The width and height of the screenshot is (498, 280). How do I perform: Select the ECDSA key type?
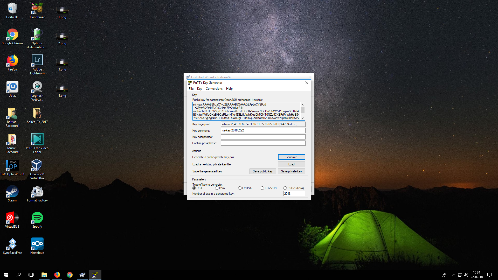[x=240, y=188]
